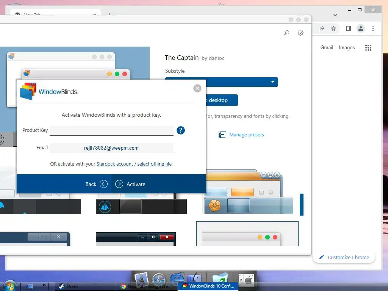Open the Google Images link

(x=347, y=47)
